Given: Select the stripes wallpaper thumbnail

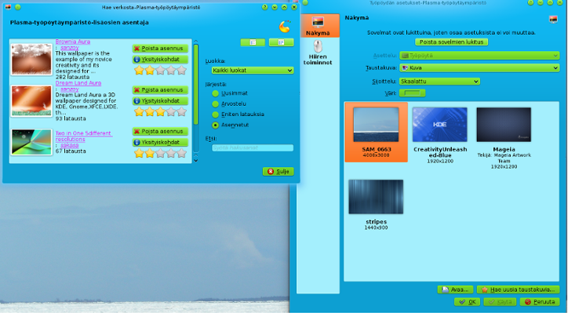Looking at the screenshot, I should pyautogui.click(x=376, y=197).
